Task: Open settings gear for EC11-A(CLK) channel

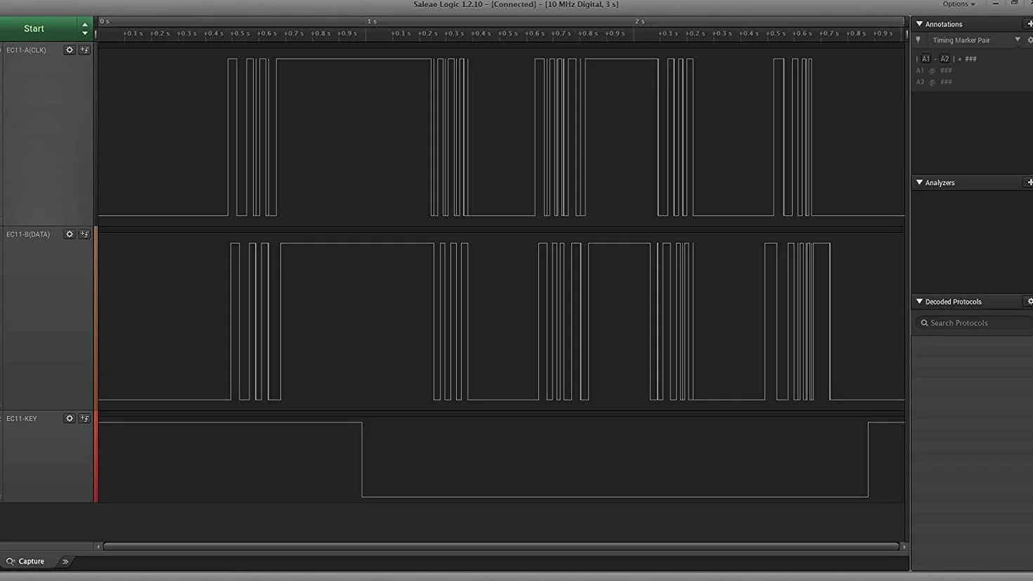Action: (x=70, y=50)
